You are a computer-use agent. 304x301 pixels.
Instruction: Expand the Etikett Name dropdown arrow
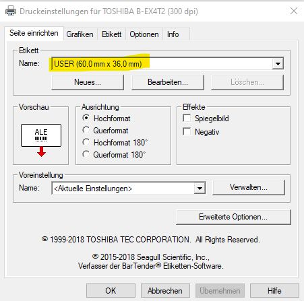click(278, 64)
